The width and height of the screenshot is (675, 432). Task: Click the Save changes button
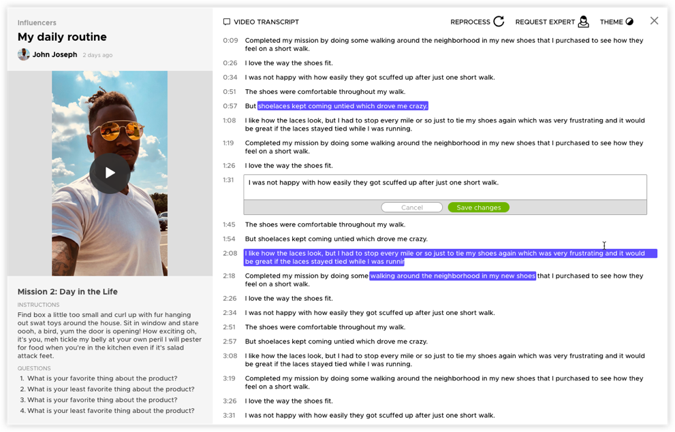click(x=478, y=207)
